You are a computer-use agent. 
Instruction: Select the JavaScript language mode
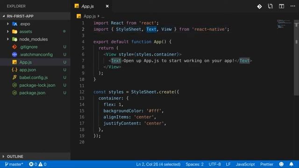pyautogui.click(x=245, y=164)
